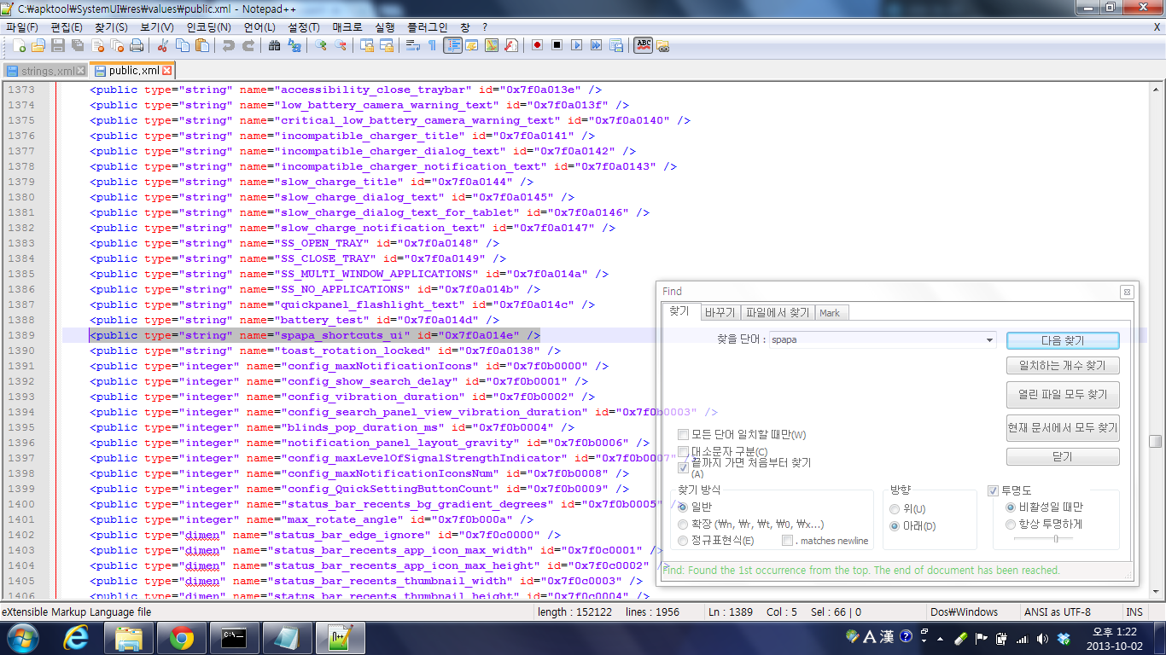The image size is (1166, 655).
Task: Switch to the 바꾸기 tab in Find dialog
Action: 720,313
